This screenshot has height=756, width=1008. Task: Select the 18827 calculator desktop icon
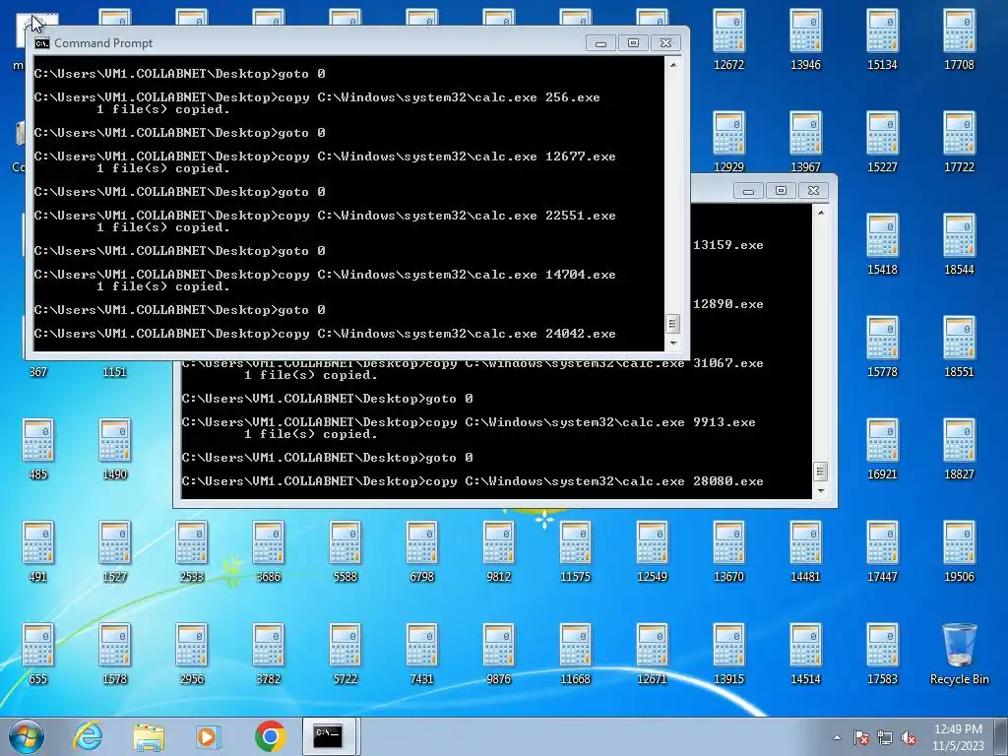959,449
